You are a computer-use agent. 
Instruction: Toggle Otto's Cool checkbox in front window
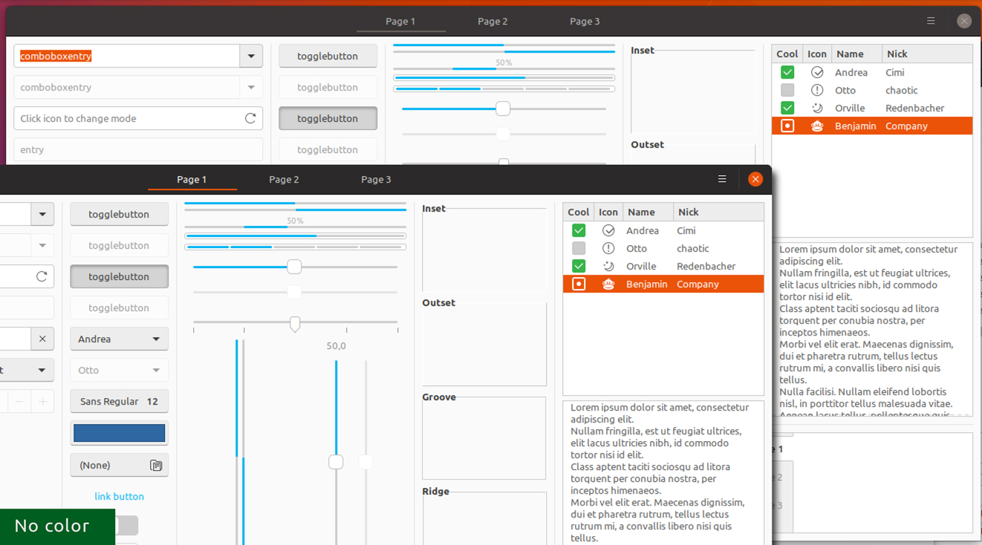coord(579,248)
